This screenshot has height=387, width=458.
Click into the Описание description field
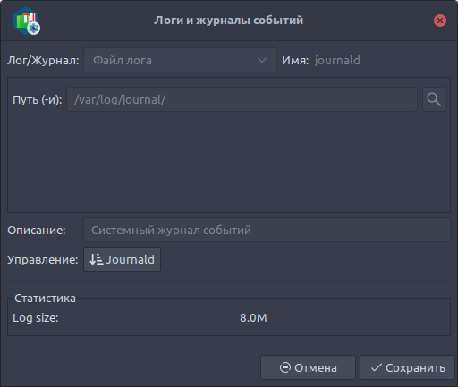pos(267,230)
